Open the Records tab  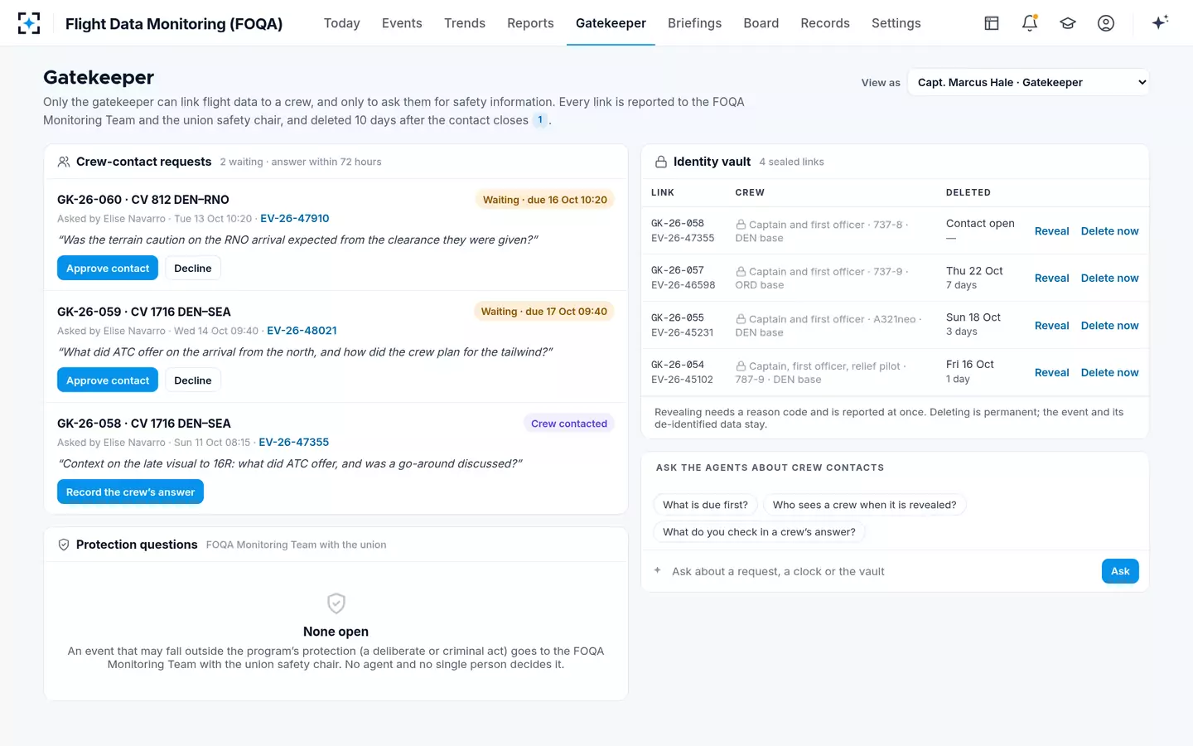825,23
